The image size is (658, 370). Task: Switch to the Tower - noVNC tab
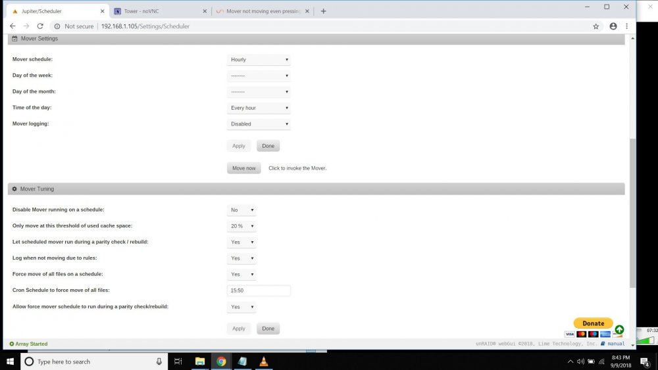point(161,11)
